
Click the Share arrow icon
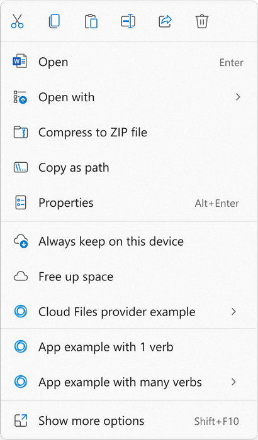click(x=165, y=21)
